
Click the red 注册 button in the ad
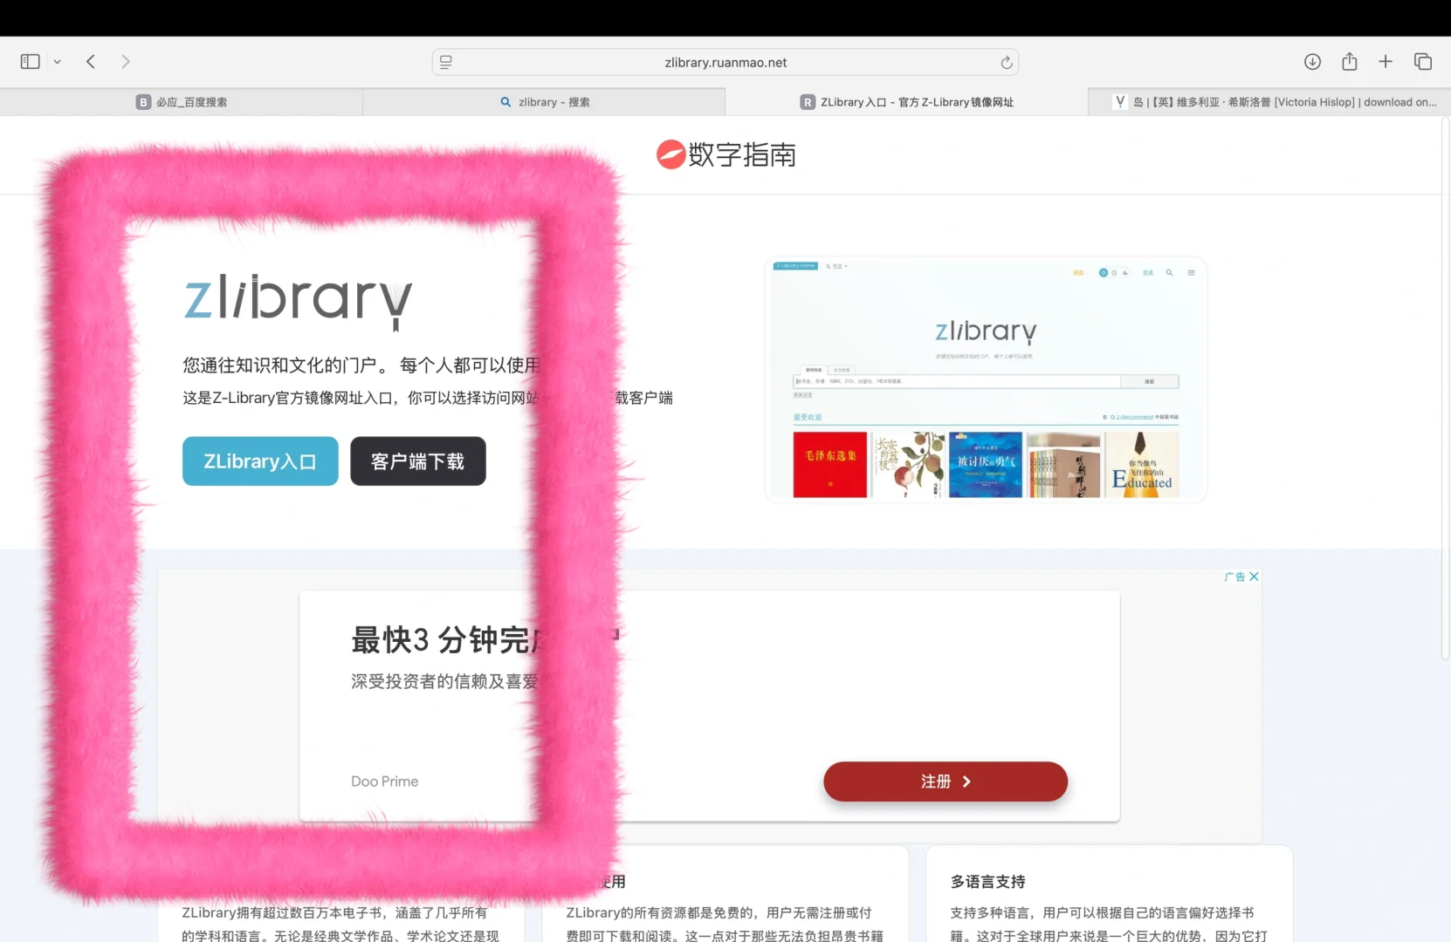click(946, 782)
